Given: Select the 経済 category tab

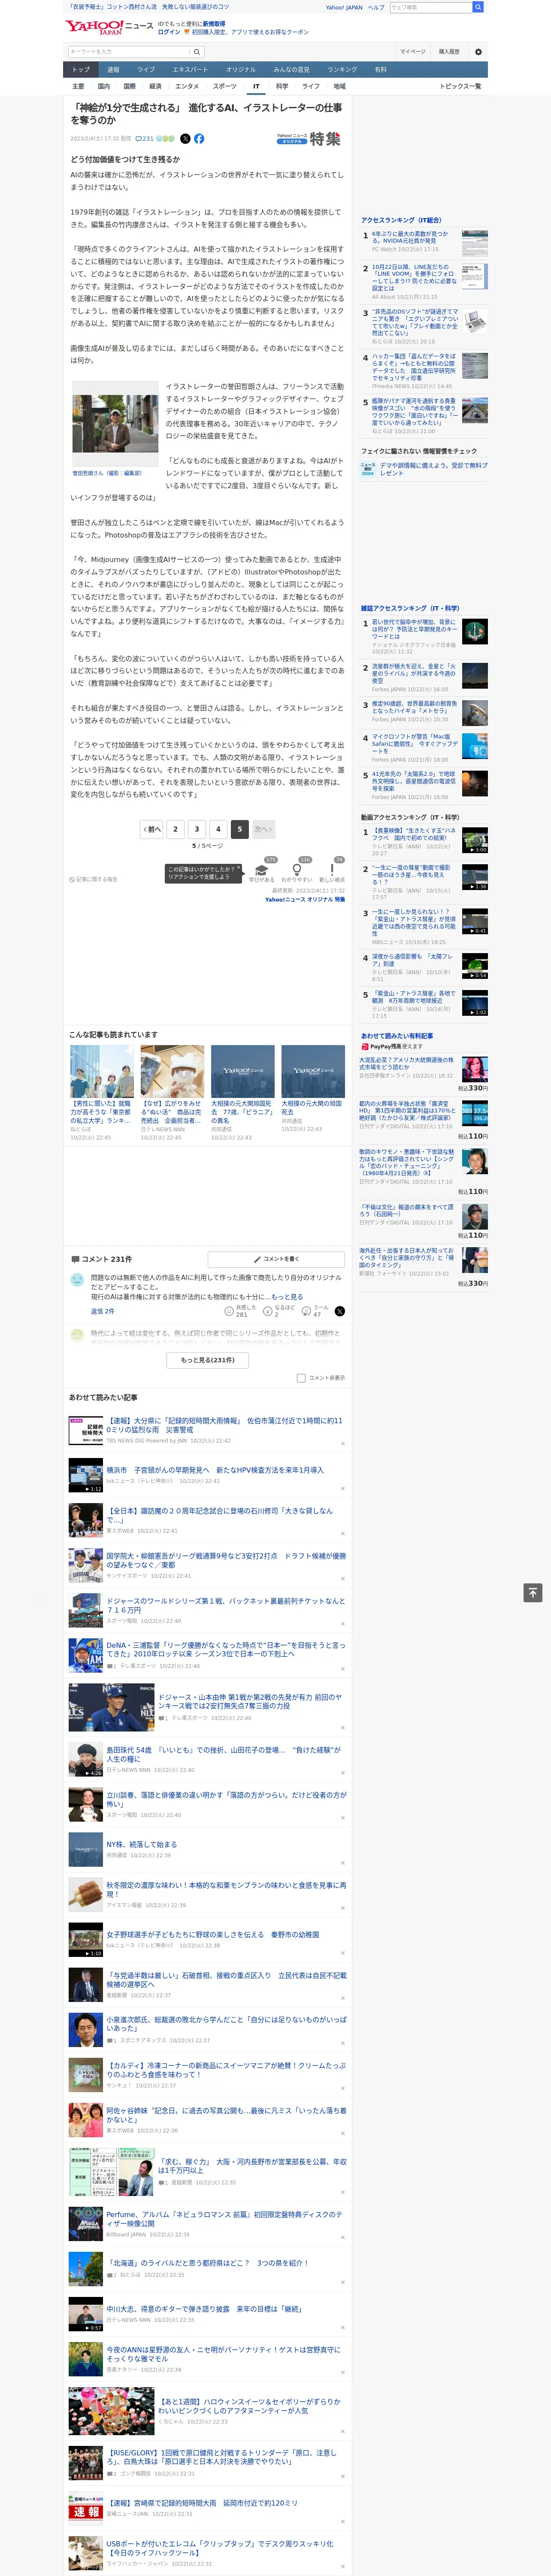Looking at the screenshot, I should tap(155, 86).
